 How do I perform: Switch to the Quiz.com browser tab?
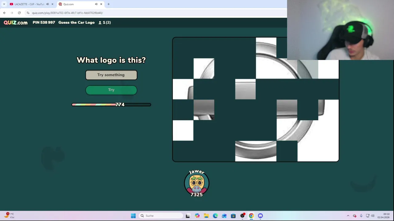80,4
